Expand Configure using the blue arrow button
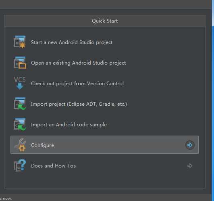214x201 pixels. coord(190,145)
